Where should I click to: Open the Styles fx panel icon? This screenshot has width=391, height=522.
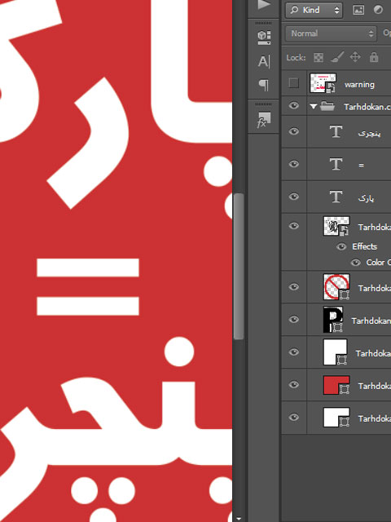pos(264,120)
